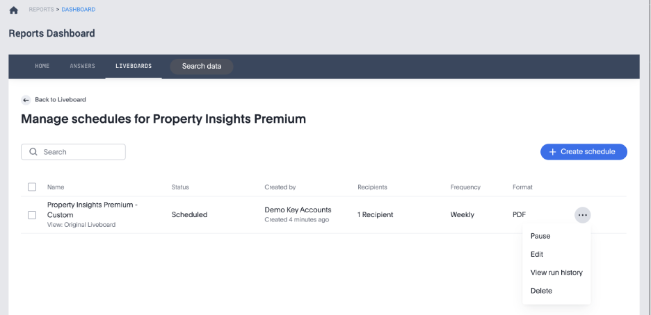This screenshot has width=651, height=315.
Task: Open View run history option
Action: click(x=556, y=273)
